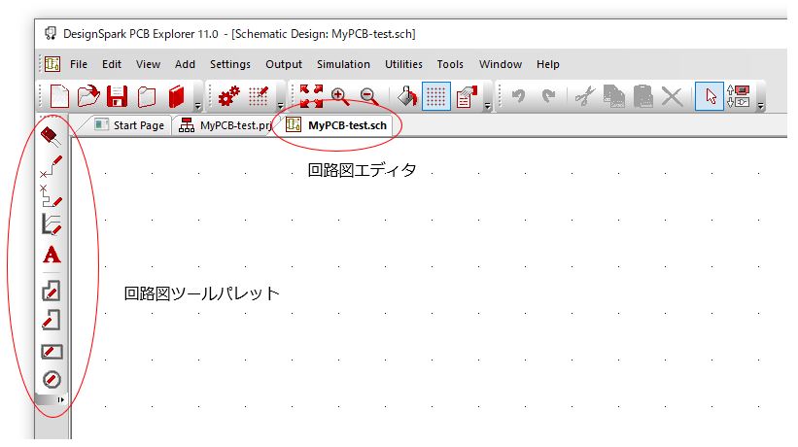Image resolution: width=798 pixels, height=447 pixels.
Task: Select the Add Connection wire tool
Action: (x=52, y=165)
